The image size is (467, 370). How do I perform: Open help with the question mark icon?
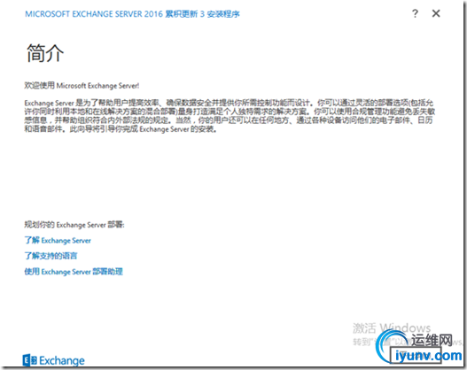point(416,13)
